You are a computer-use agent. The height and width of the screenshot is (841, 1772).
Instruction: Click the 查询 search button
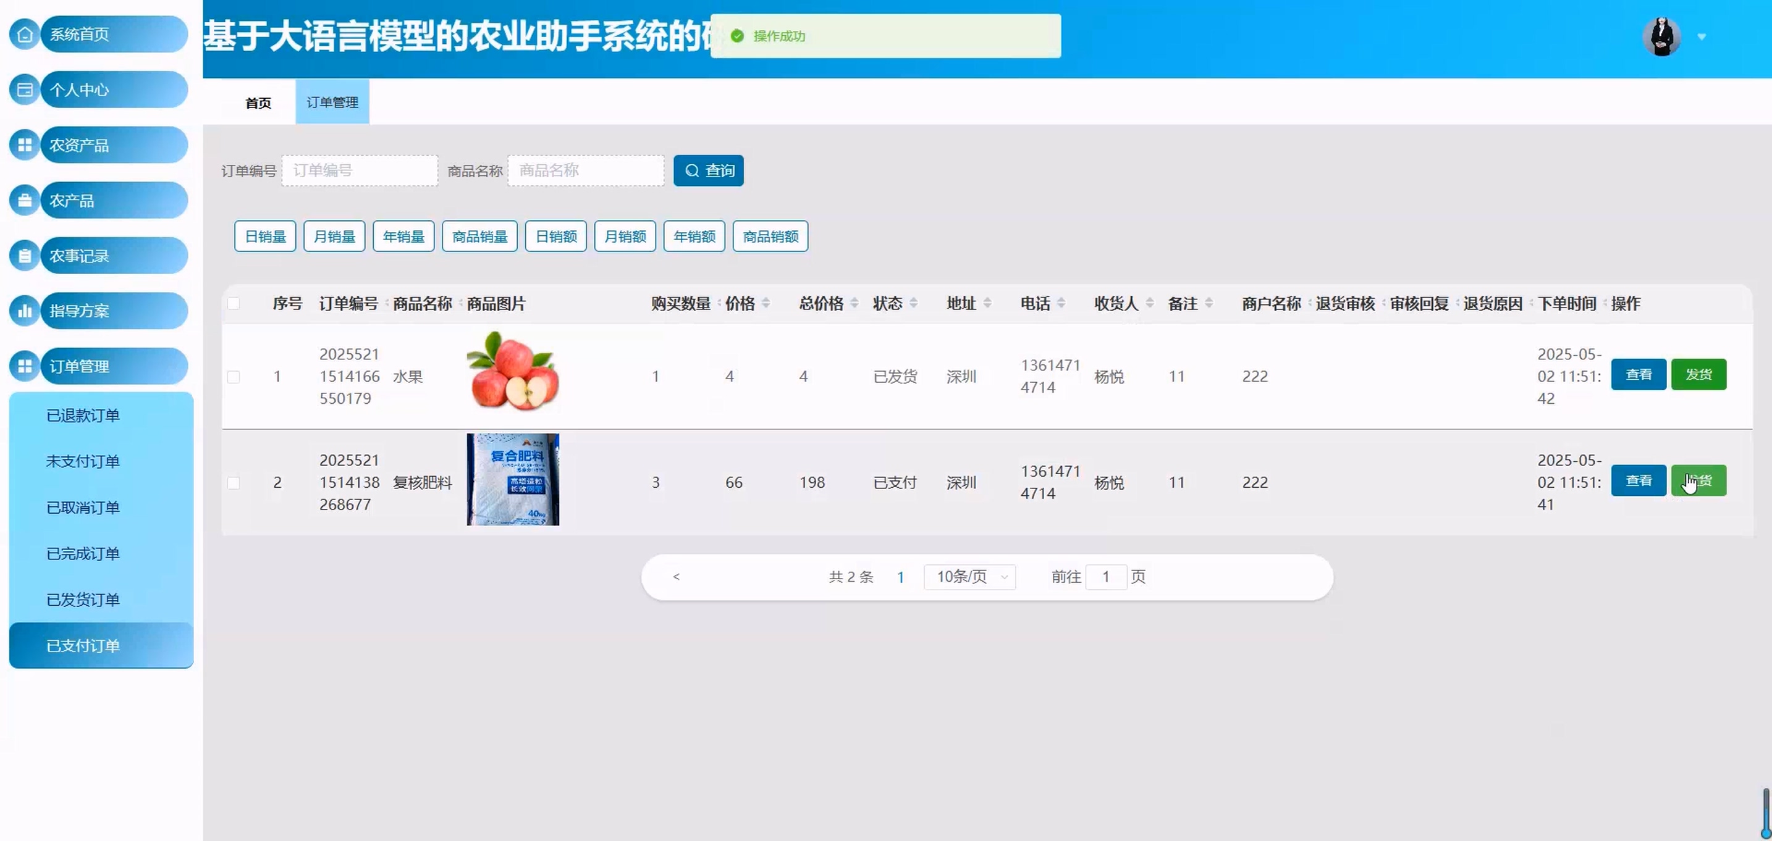(x=709, y=170)
